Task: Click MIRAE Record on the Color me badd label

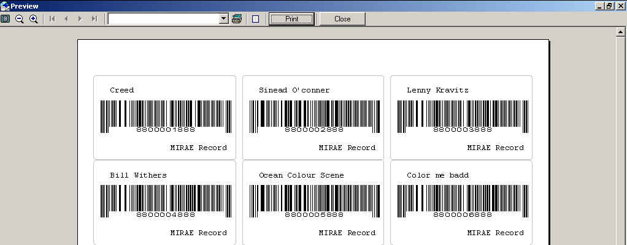Action: tap(496, 233)
